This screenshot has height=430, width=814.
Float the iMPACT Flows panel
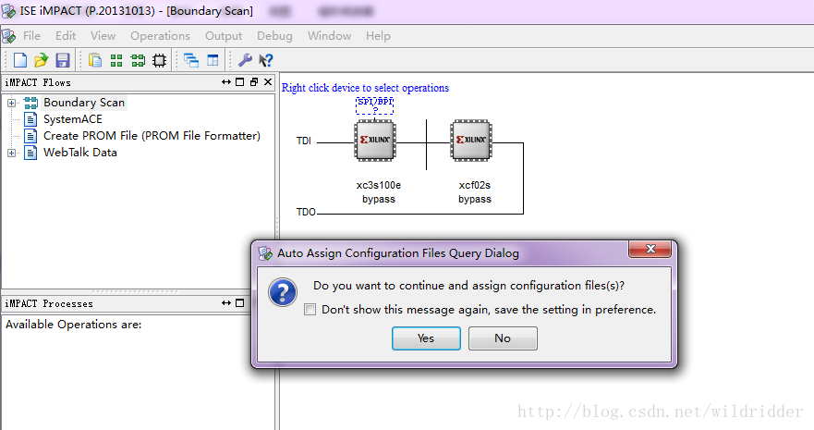pos(254,82)
